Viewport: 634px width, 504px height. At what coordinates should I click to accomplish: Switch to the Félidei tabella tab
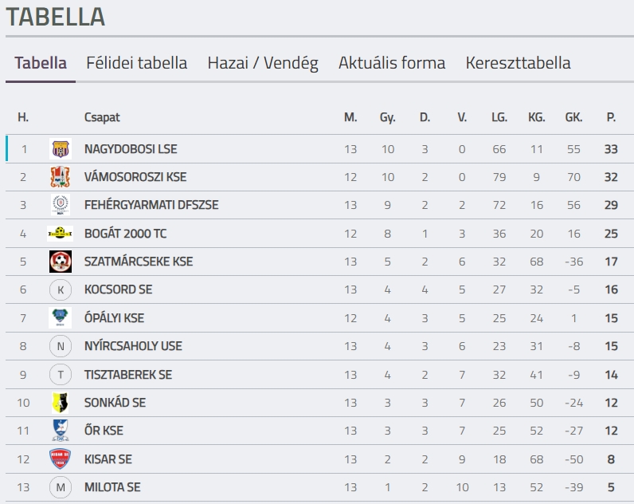click(x=137, y=63)
